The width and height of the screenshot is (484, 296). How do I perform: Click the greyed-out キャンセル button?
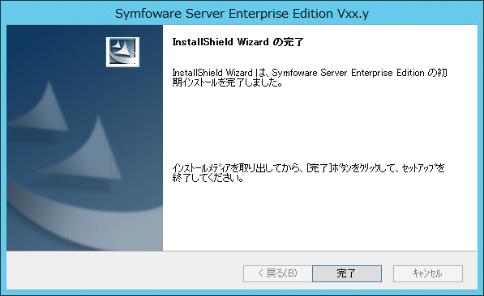click(427, 273)
